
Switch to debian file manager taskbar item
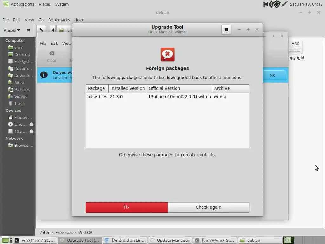click(x=260, y=240)
